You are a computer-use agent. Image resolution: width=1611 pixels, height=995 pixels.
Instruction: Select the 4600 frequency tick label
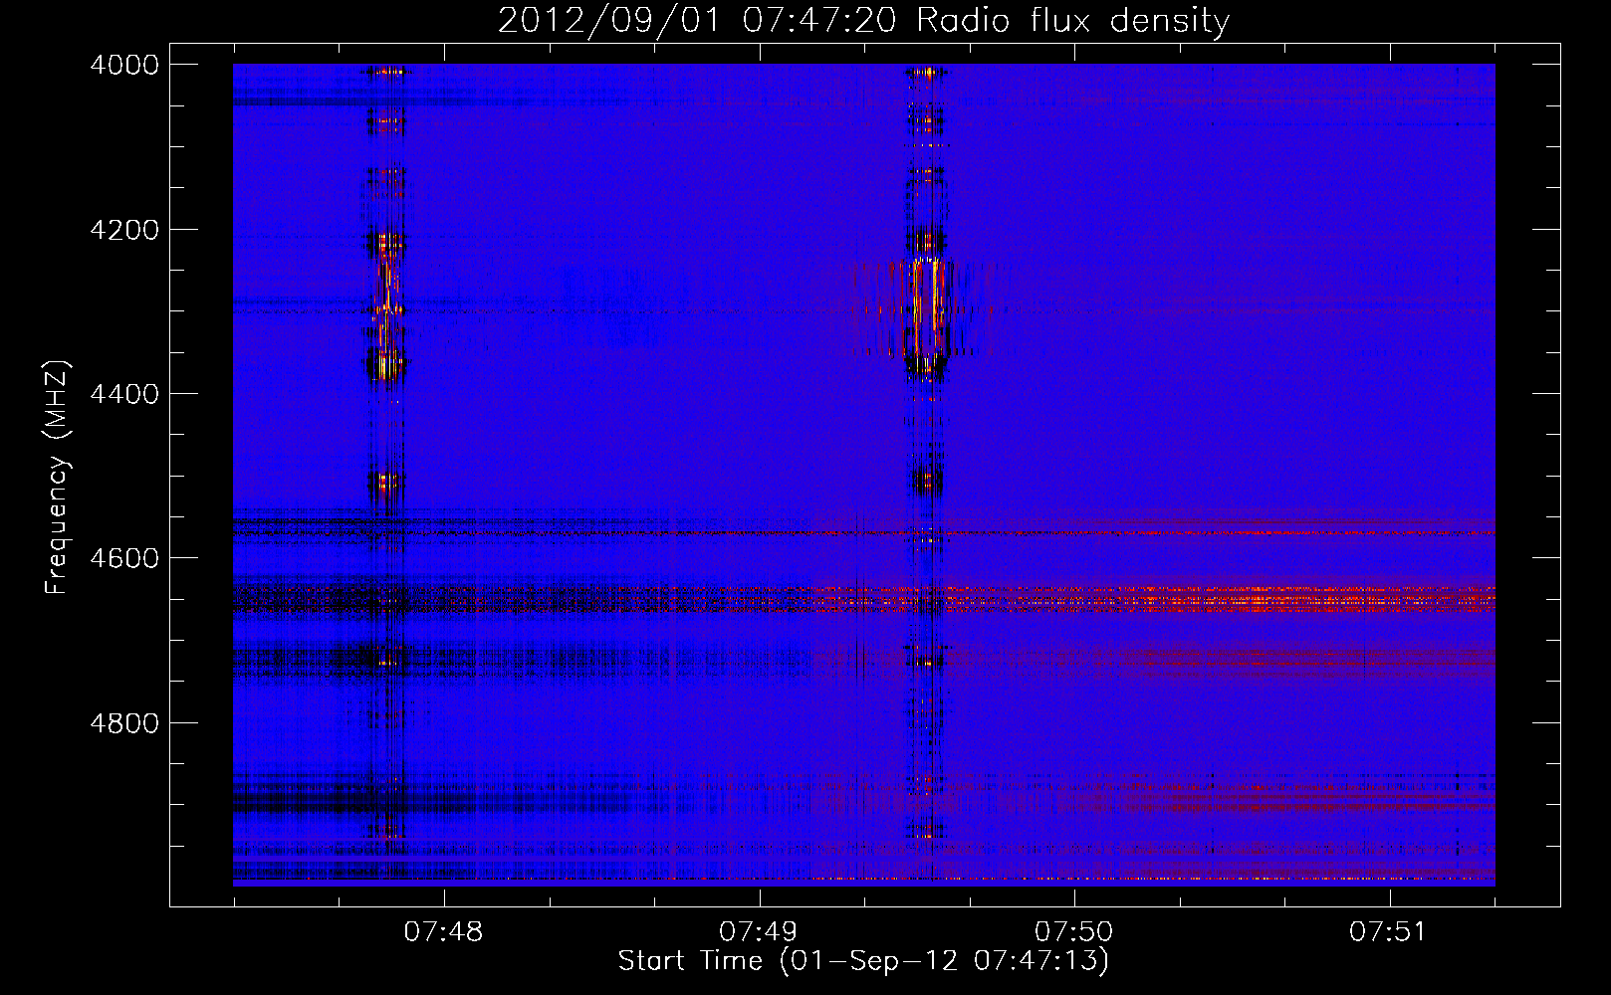click(124, 558)
